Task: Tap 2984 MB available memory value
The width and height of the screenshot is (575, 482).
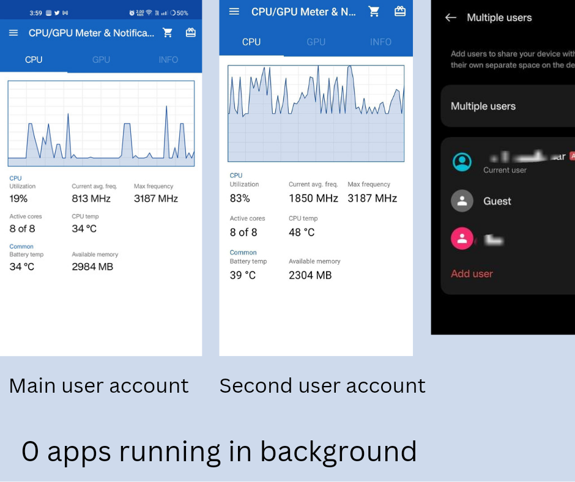Action: click(92, 267)
